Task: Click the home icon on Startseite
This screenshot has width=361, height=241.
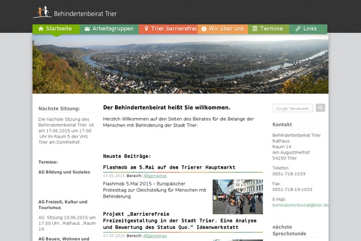Action: pos(41,28)
